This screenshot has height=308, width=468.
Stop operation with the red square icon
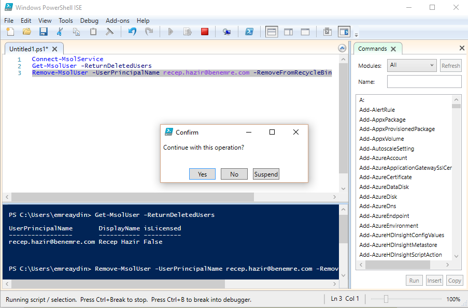(x=204, y=32)
